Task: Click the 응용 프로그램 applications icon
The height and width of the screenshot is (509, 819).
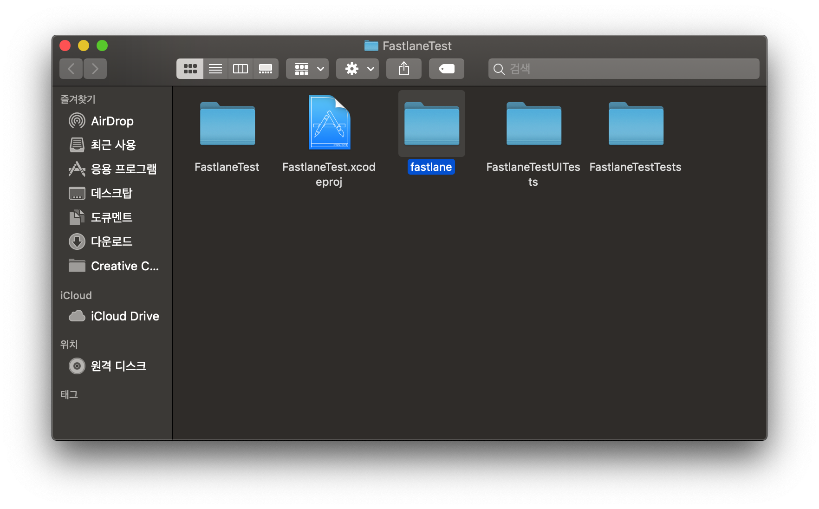Action: coord(77,169)
